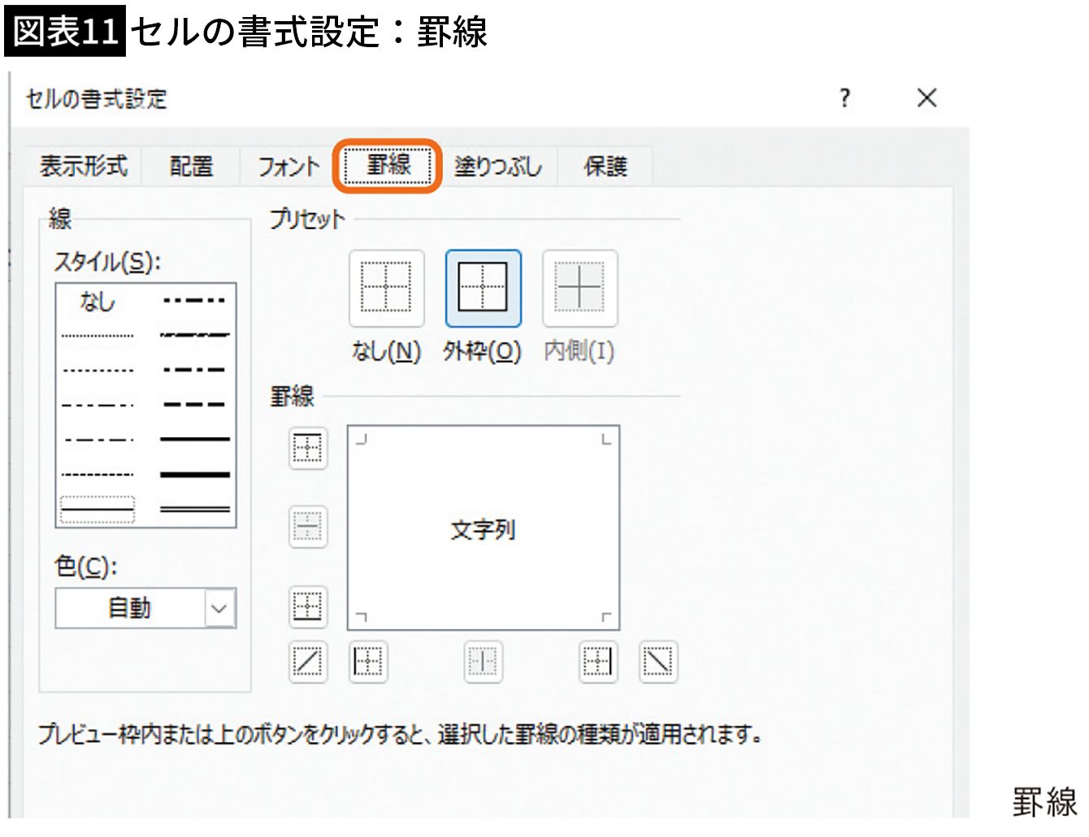The height and width of the screenshot is (837, 1089).
Task: Toggle the top border button
Action: (x=308, y=448)
